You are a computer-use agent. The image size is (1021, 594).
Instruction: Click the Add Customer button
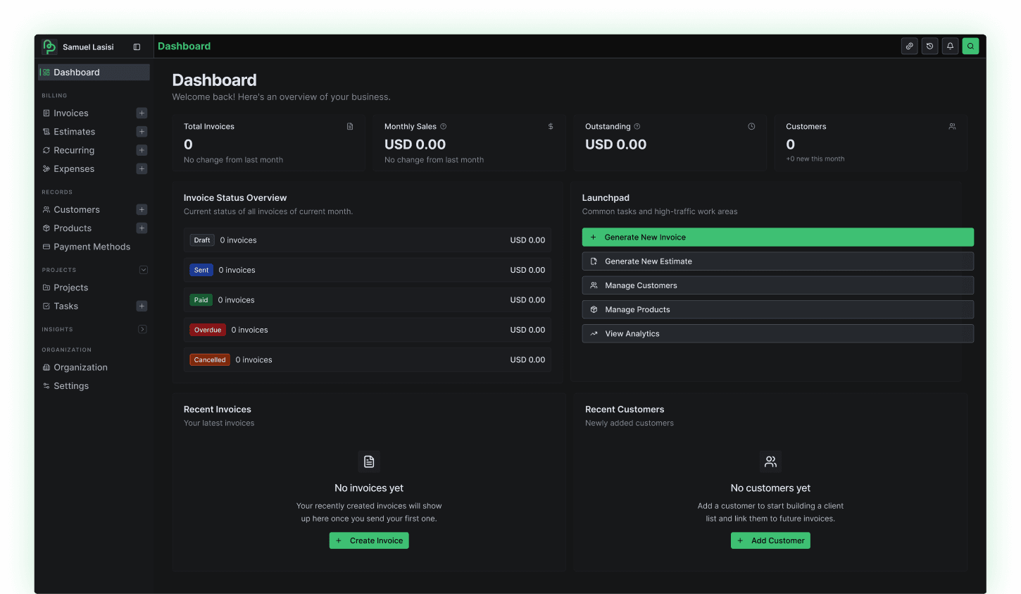pos(770,540)
